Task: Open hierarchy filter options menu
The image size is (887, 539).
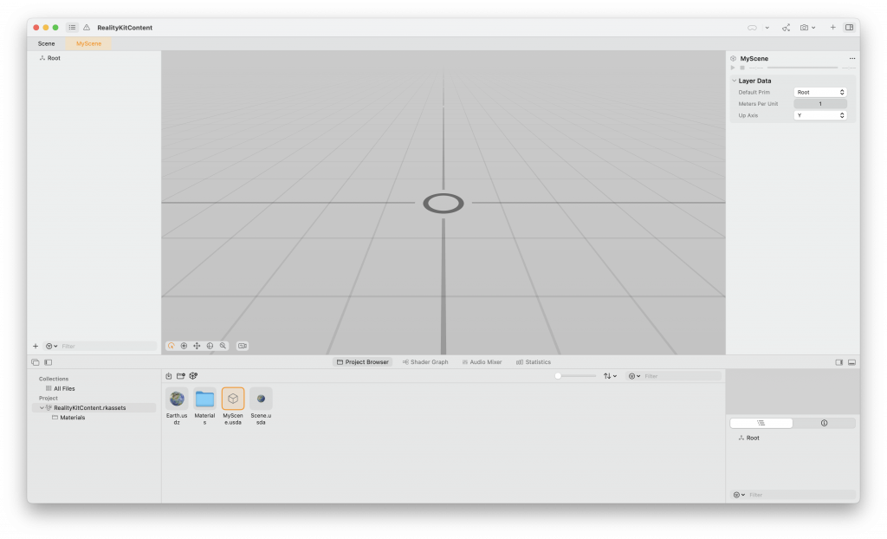Action: tap(51, 346)
